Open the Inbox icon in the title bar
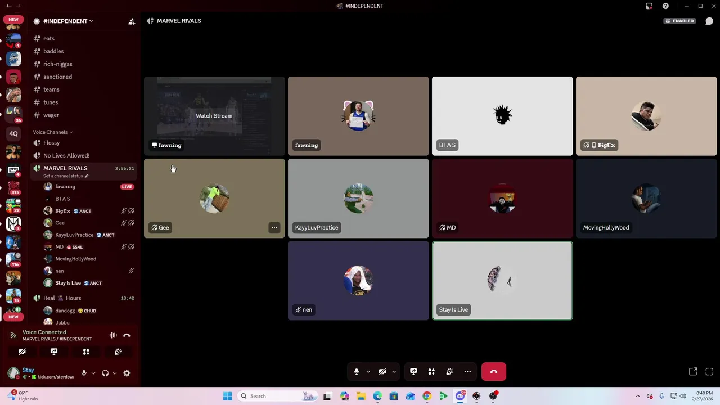Screen dimensions: 720x405 pos(649,6)
